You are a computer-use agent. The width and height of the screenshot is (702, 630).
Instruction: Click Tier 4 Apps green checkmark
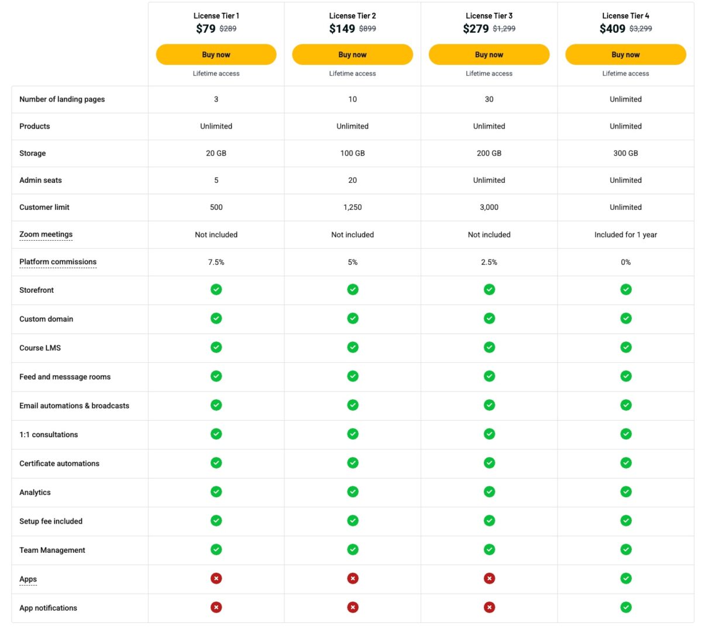(626, 579)
